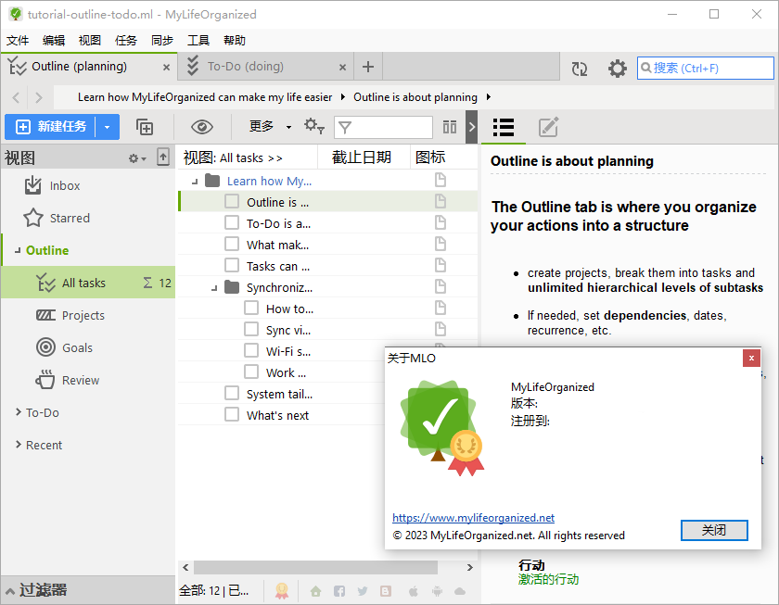Viewport: 779px width, 605px height.
Task: Click note icon on Synchroniz... row
Action: point(441,286)
